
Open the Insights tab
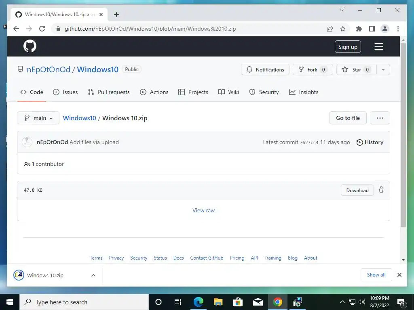304,92
